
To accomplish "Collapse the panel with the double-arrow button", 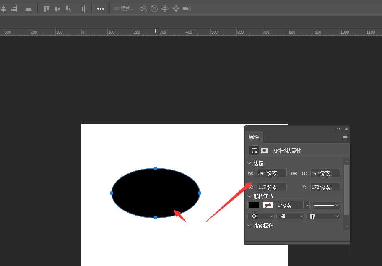I will pos(338,128).
